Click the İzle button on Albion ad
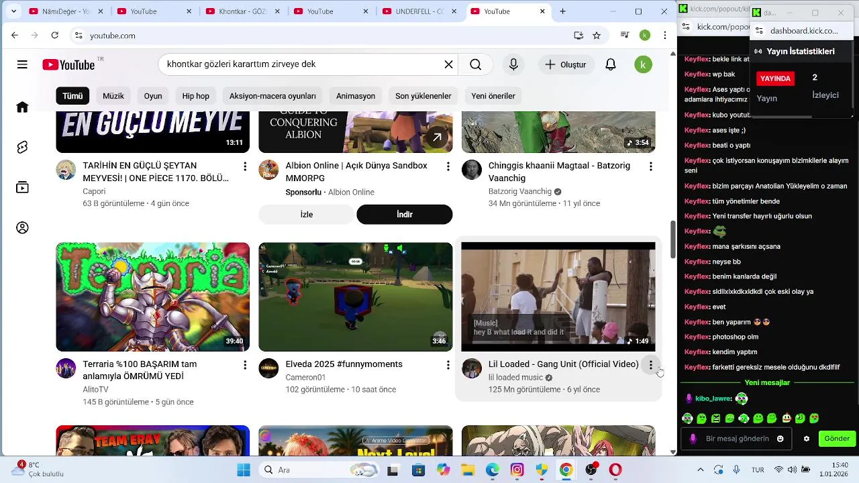859x483 pixels. click(x=307, y=215)
